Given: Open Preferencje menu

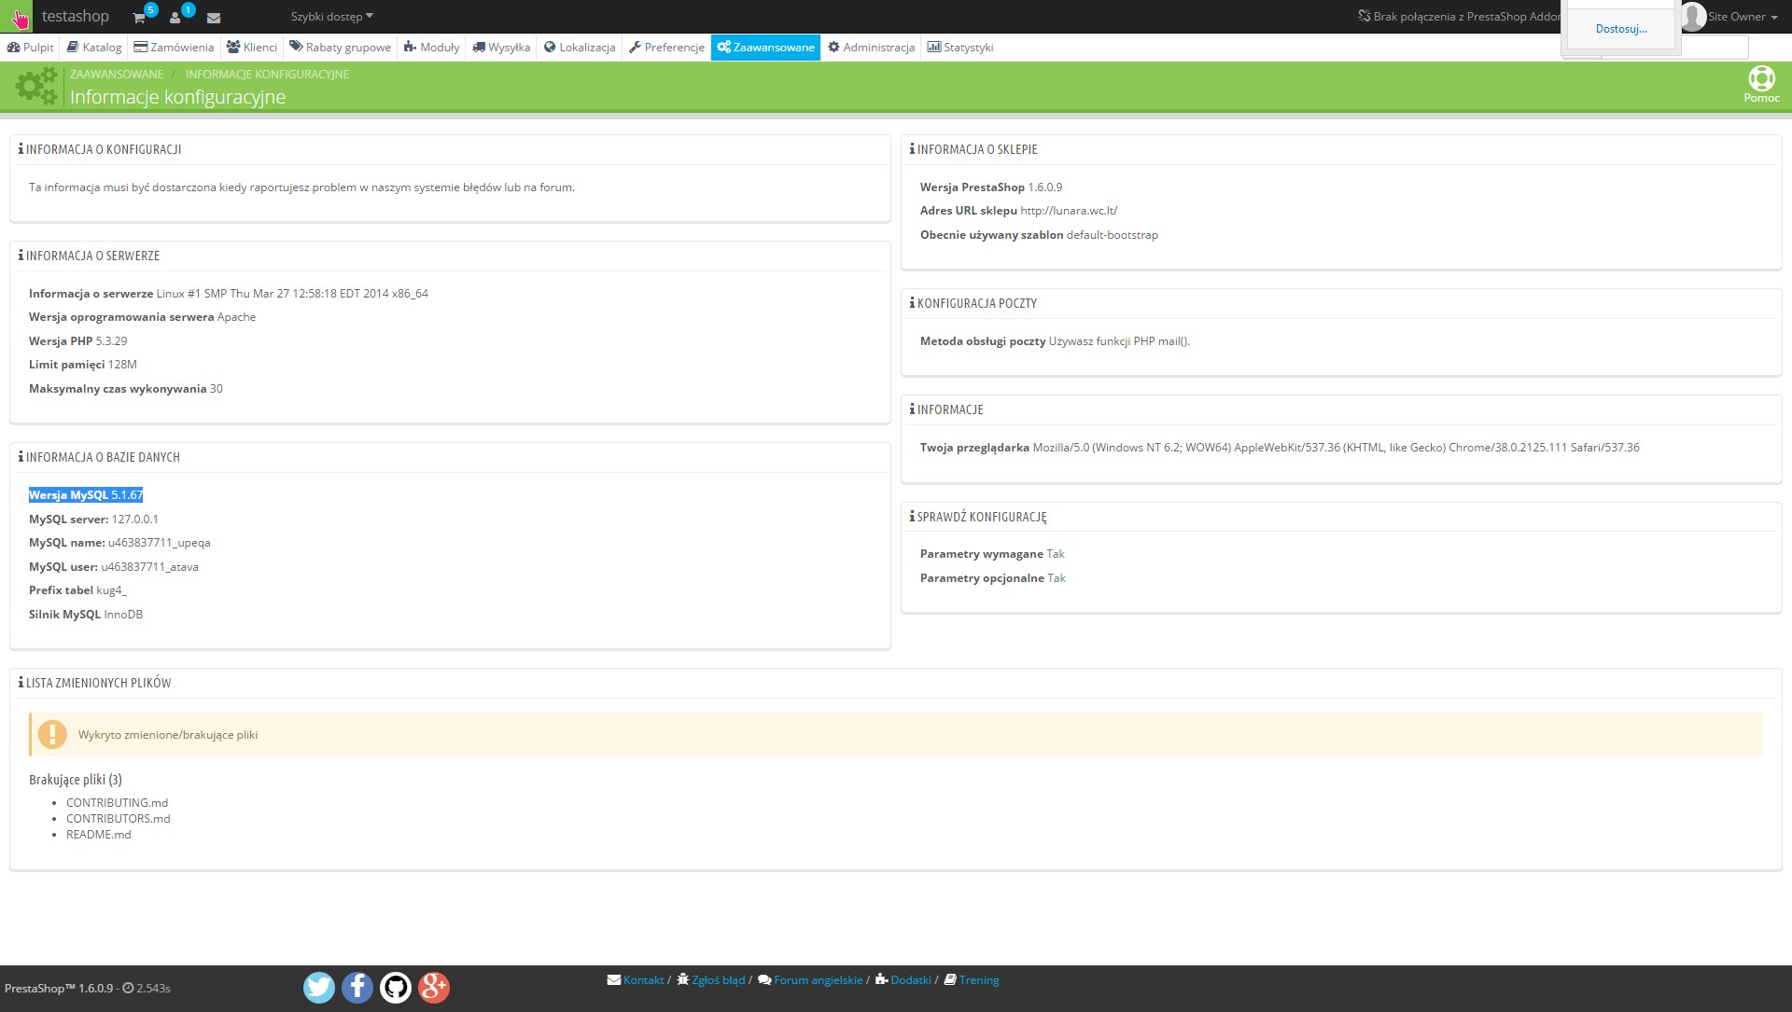Looking at the screenshot, I should (666, 48).
